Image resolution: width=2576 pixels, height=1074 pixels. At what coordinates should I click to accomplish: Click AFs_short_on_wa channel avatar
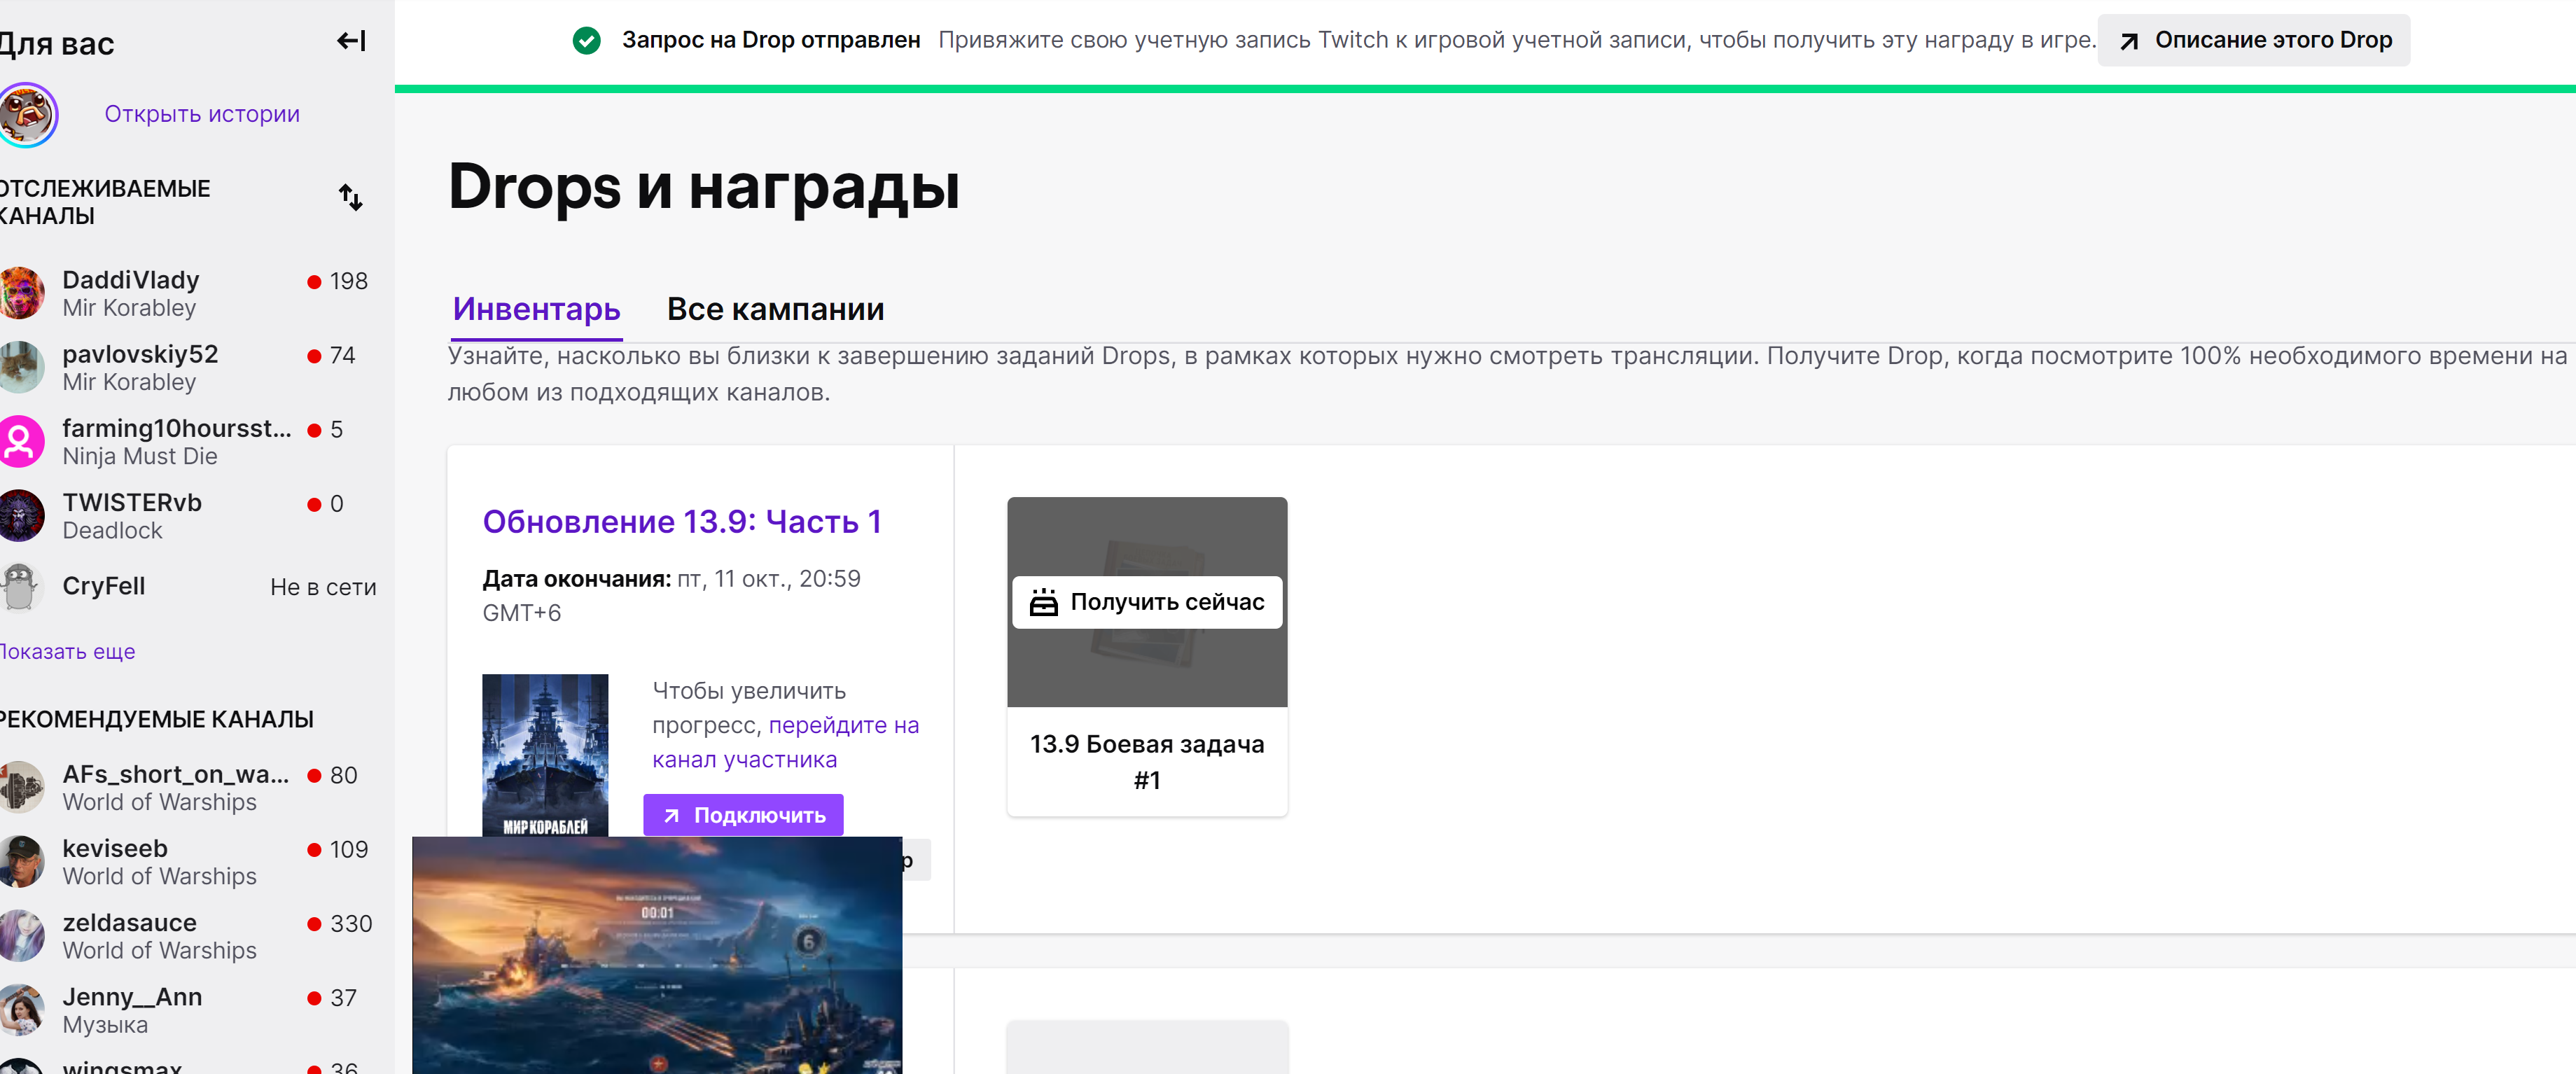(x=21, y=787)
